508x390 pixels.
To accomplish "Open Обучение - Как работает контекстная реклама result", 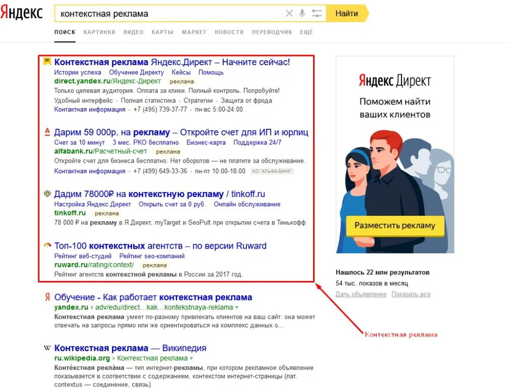I will click(153, 297).
